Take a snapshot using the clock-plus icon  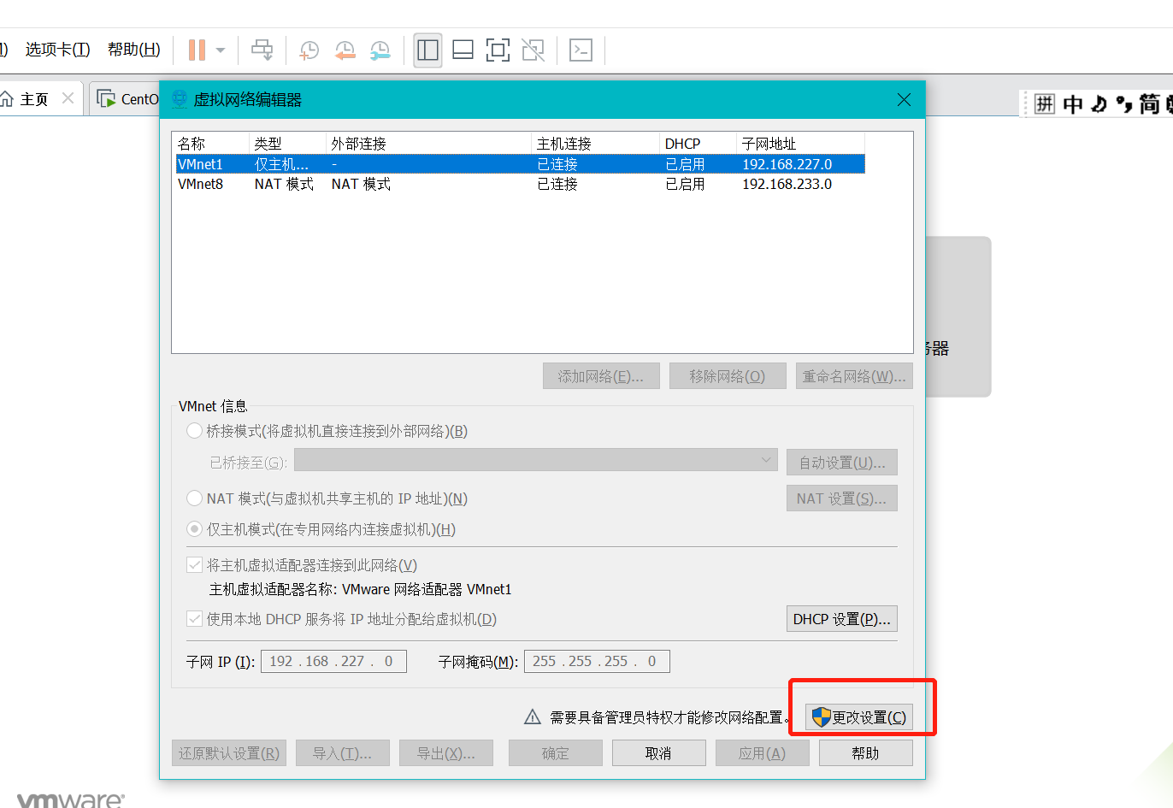click(x=309, y=50)
